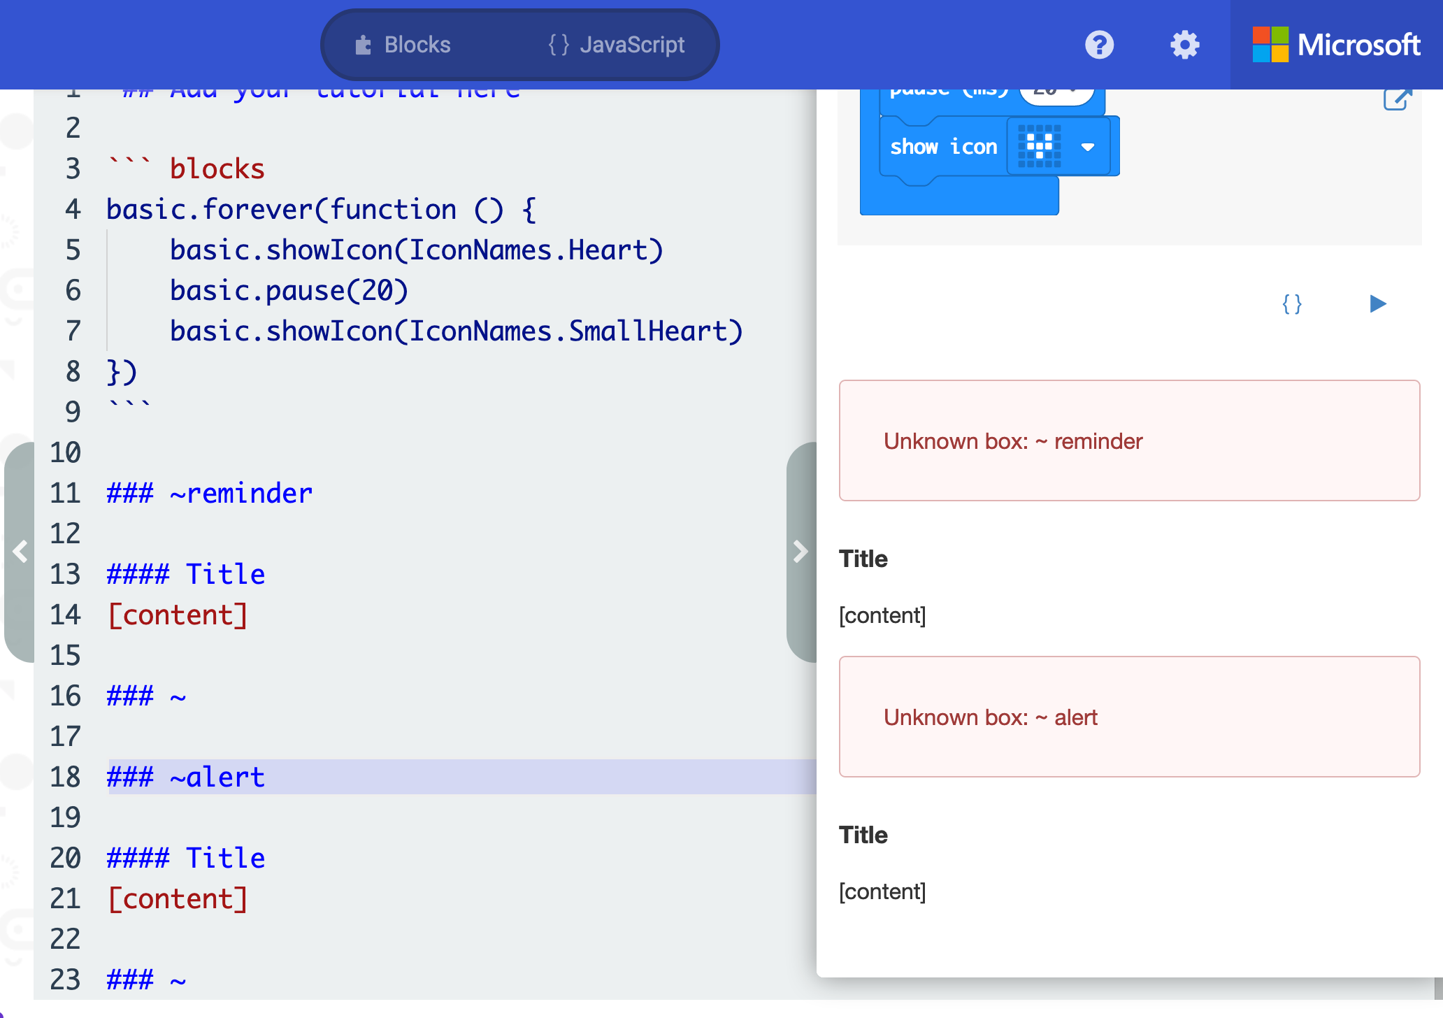
Task: Click line 13 '#### Title' in editor
Action: click(185, 574)
